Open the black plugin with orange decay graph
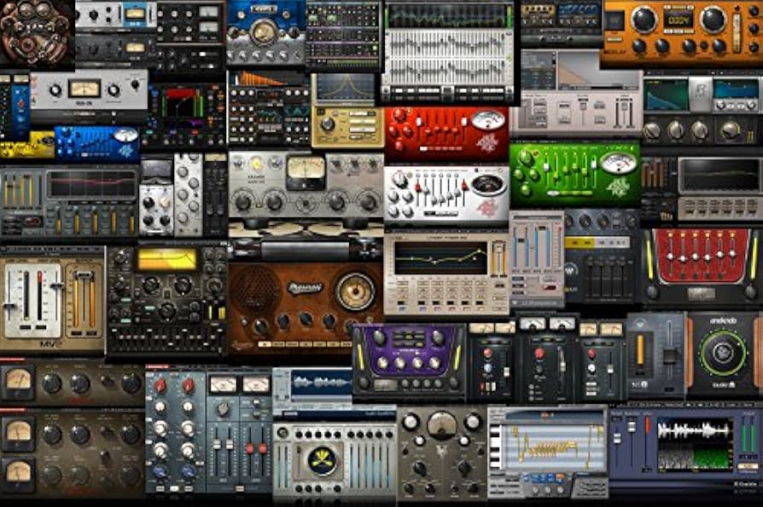Image resolution: width=763 pixels, height=507 pixels. coord(269,109)
